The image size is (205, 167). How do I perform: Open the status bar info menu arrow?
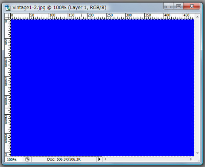click(99, 159)
